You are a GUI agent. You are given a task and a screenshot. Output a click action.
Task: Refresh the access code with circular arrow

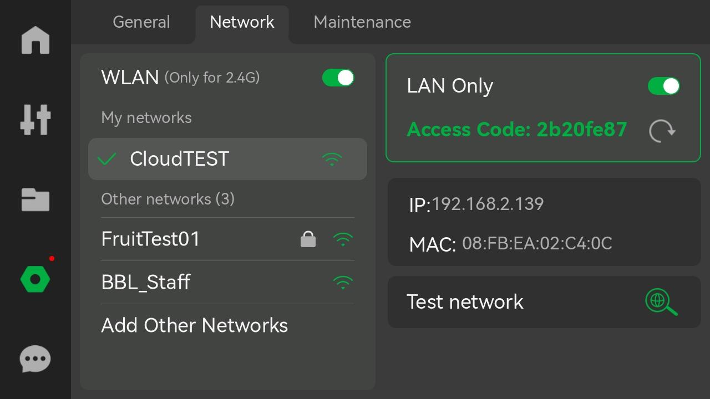[x=662, y=131]
